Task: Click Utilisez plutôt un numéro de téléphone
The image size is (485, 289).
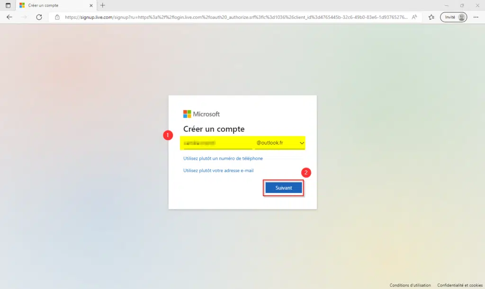Action: point(223,158)
